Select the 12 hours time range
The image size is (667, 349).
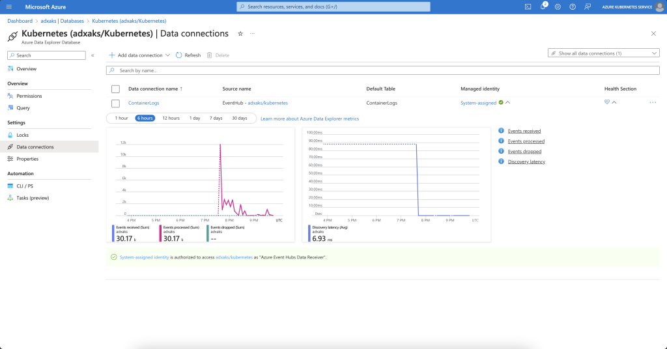171,118
